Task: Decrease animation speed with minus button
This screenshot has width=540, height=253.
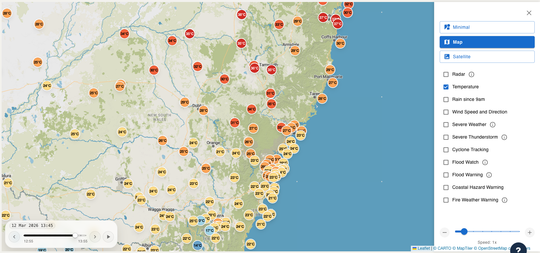Action: coord(445,232)
